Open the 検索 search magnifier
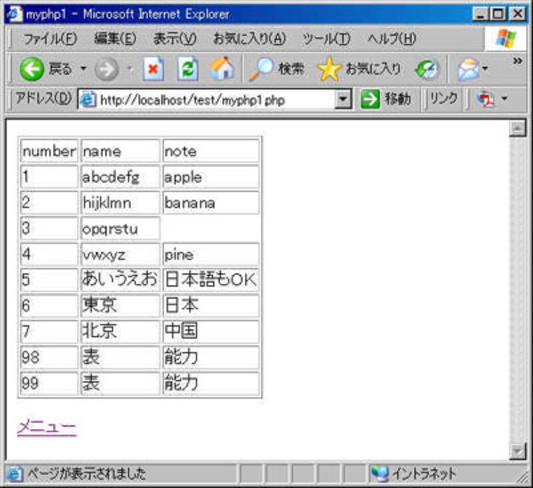Screen dimensions: 533x488 point(276,69)
